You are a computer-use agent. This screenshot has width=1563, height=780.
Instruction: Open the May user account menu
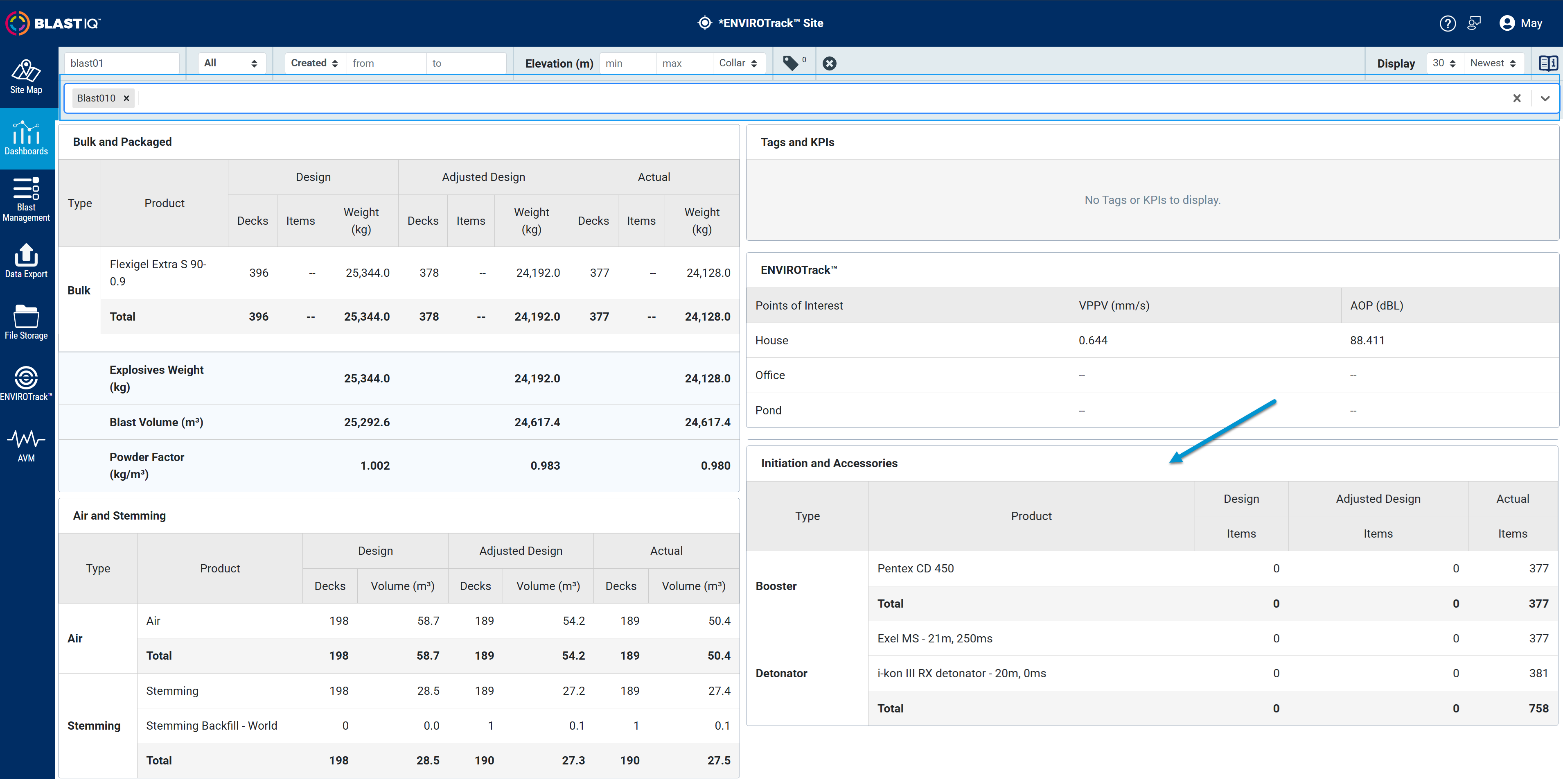coord(1520,23)
